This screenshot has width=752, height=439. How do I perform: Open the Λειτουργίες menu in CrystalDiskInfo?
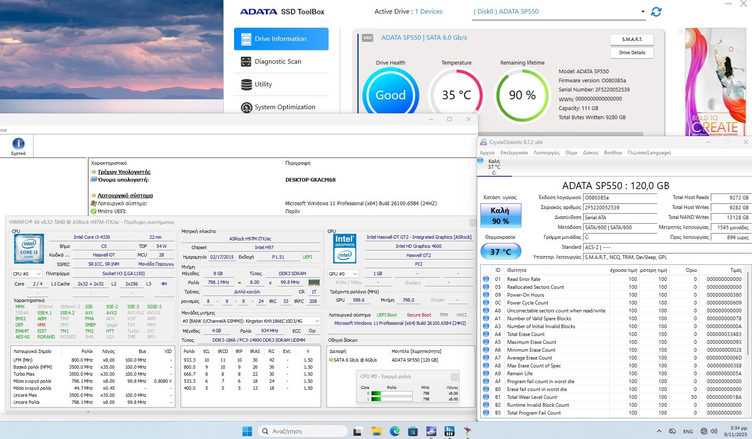[x=546, y=153]
